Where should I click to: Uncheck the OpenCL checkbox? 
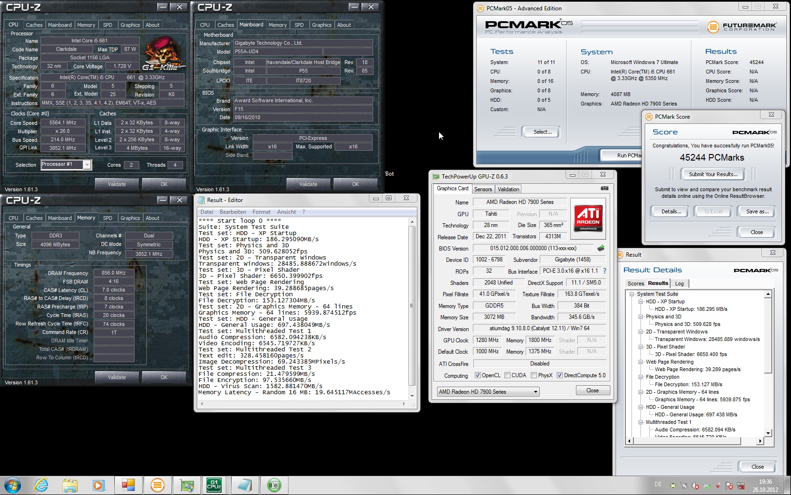(x=478, y=375)
